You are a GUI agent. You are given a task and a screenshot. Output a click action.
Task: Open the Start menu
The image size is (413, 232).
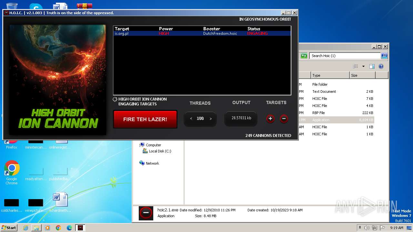click(x=9, y=227)
